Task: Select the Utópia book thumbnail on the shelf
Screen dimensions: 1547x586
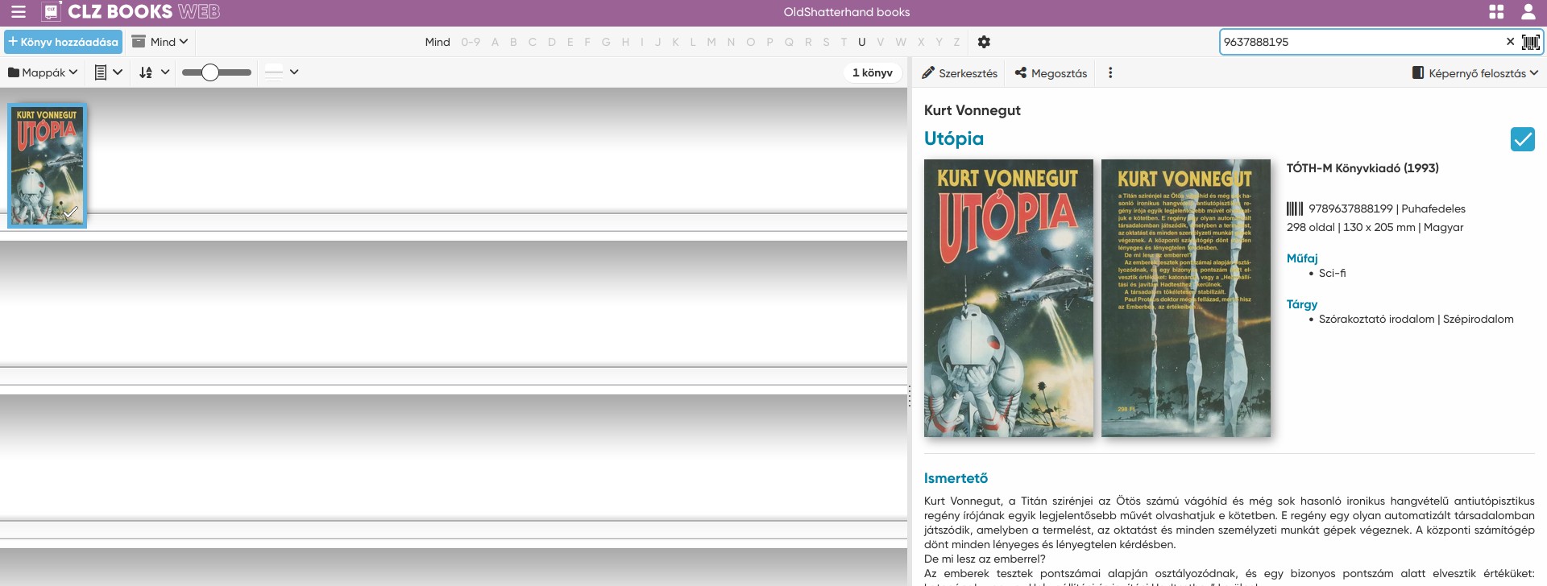Action: point(48,165)
